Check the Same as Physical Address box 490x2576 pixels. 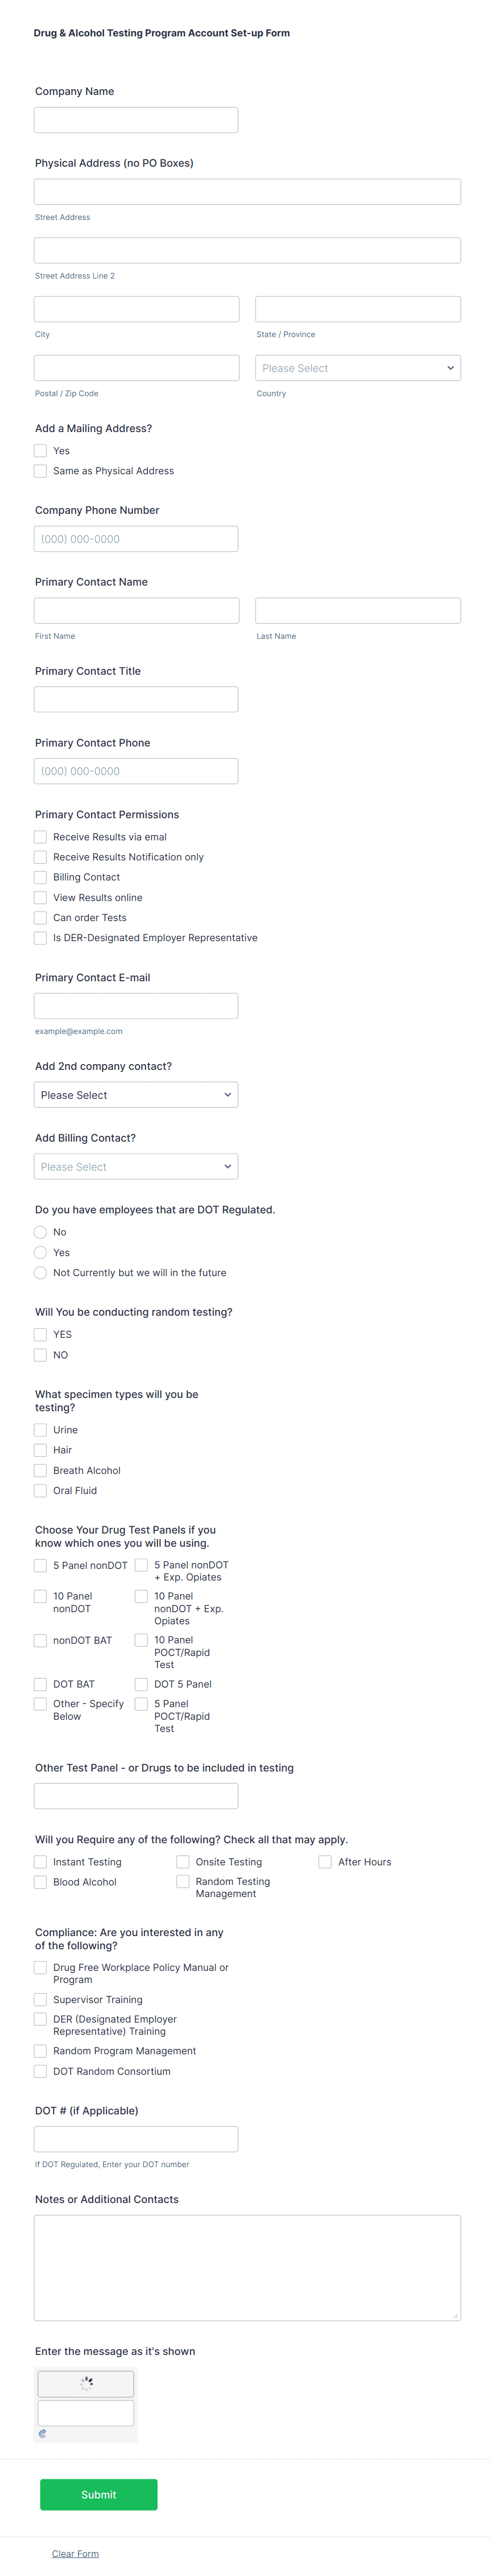(x=41, y=471)
